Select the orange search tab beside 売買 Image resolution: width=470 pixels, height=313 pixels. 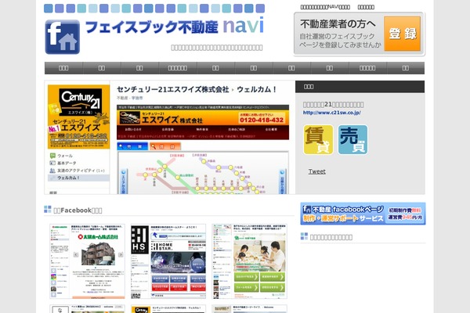pyautogui.click(x=165, y=146)
